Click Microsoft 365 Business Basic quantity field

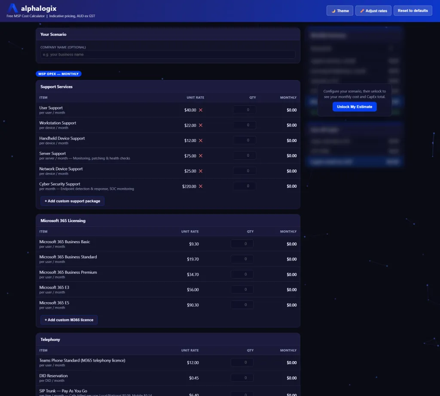click(242, 244)
